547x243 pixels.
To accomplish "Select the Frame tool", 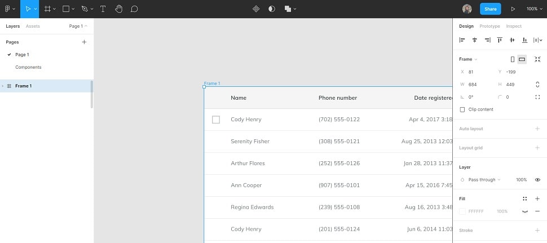I will coord(48,9).
